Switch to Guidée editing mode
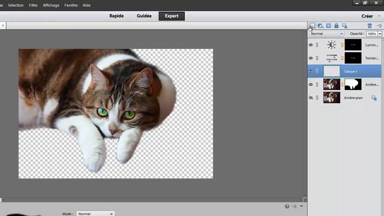384x216 pixels. pos(144,16)
